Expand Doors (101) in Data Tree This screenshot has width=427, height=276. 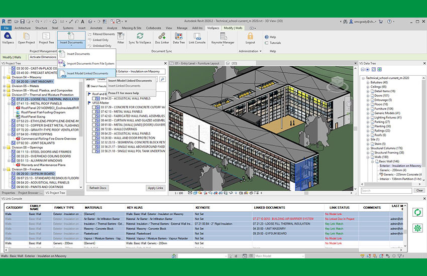click(x=368, y=96)
